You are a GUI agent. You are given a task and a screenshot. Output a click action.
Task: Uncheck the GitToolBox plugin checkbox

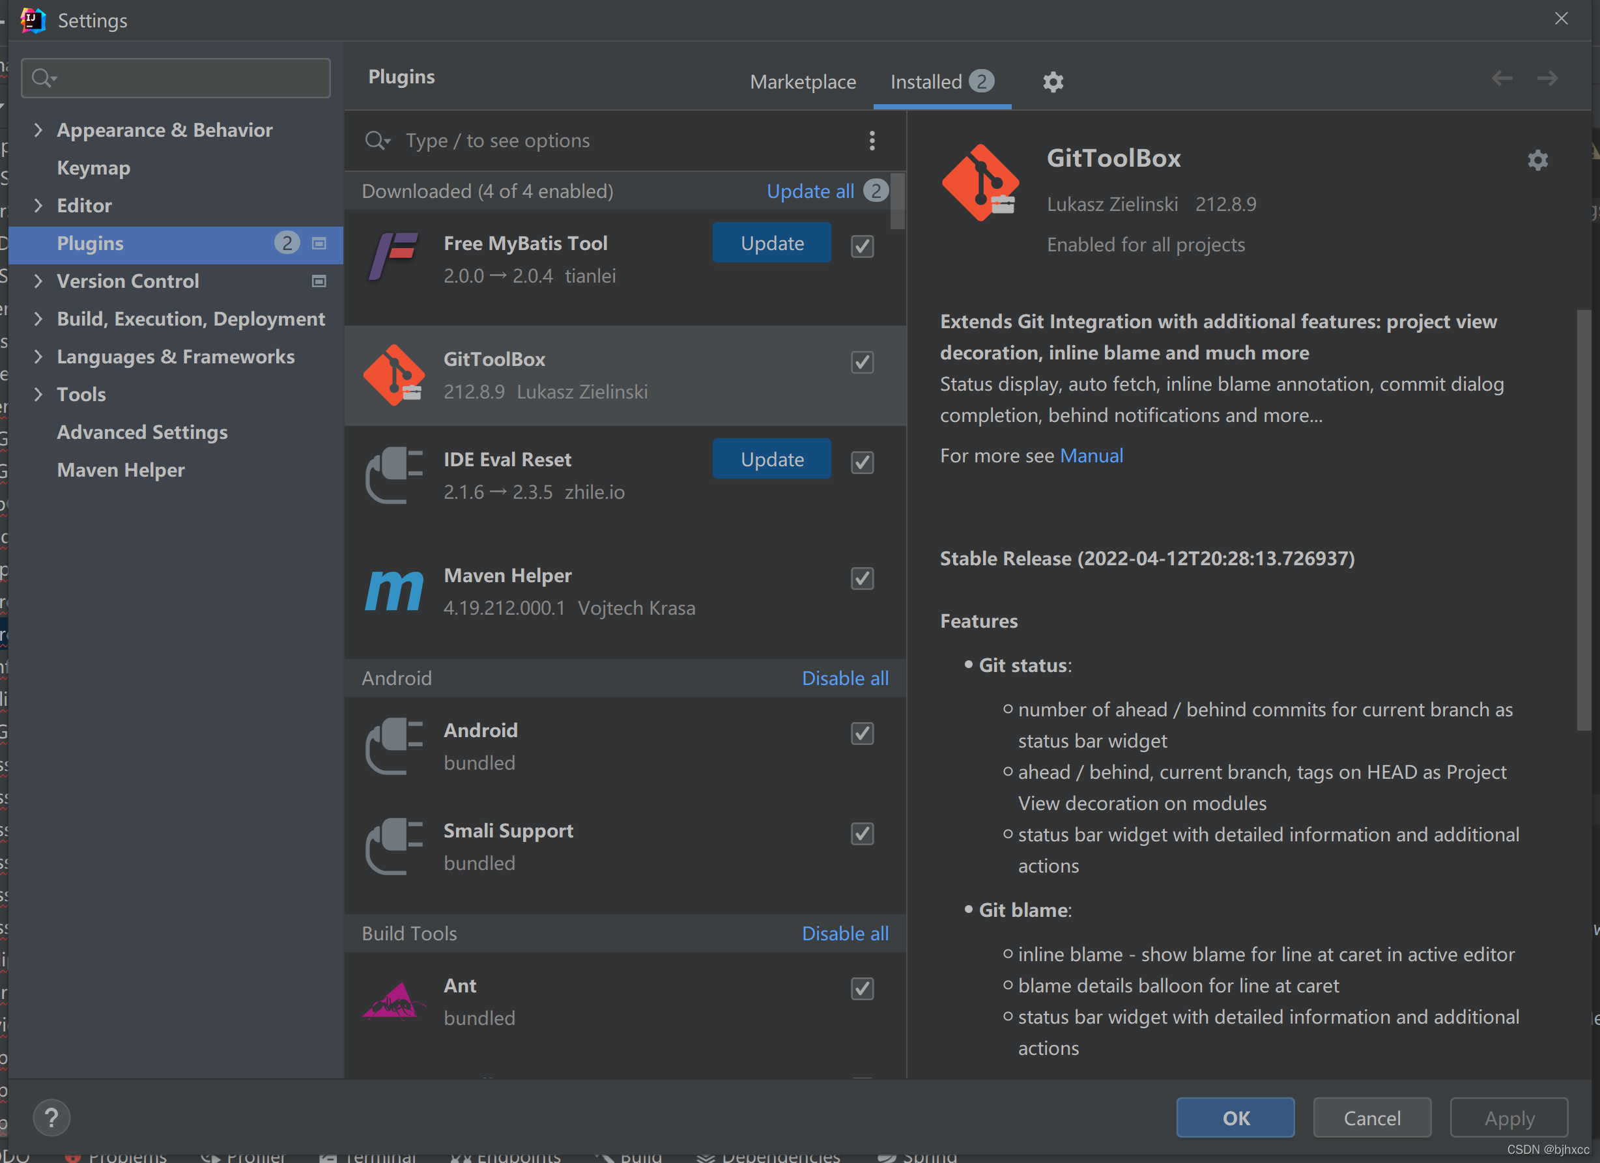click(x=862, y=362)
